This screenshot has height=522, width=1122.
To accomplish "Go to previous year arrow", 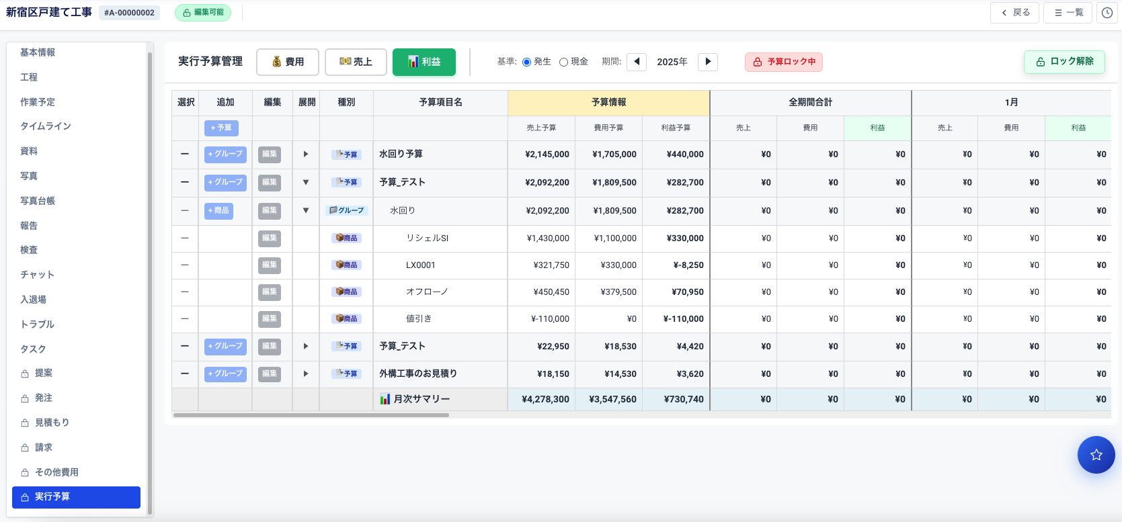I will click(x=637, y=62).
